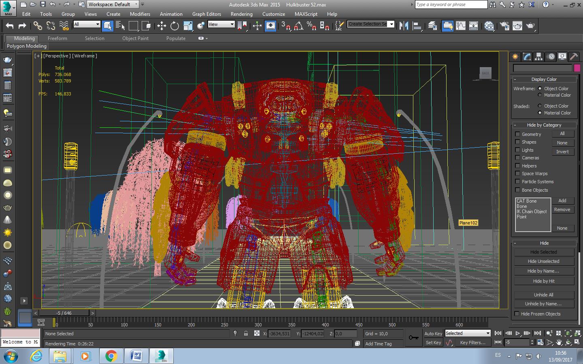Screen dimensions: 583x364
Task: Check the Geometry hide category box
Action: pos(517,134)
